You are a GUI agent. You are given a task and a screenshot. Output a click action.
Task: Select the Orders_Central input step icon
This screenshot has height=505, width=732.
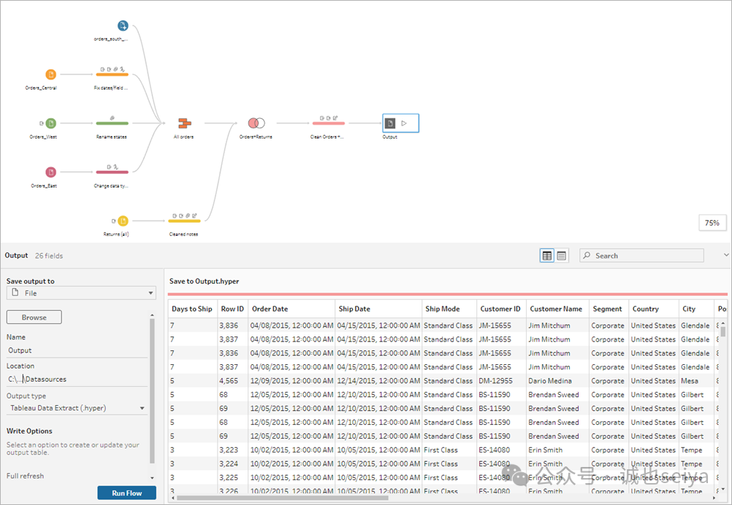click(50, 74)
